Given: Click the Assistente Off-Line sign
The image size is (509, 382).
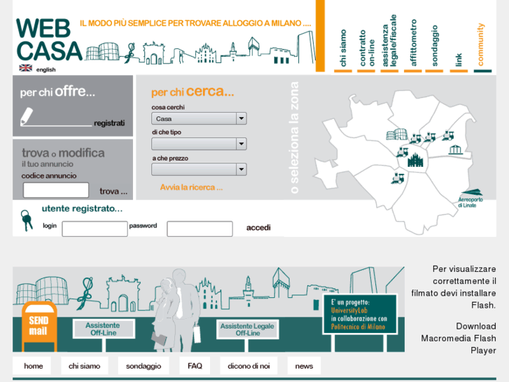Looking at the screenshot, I should tap(103, 329).
